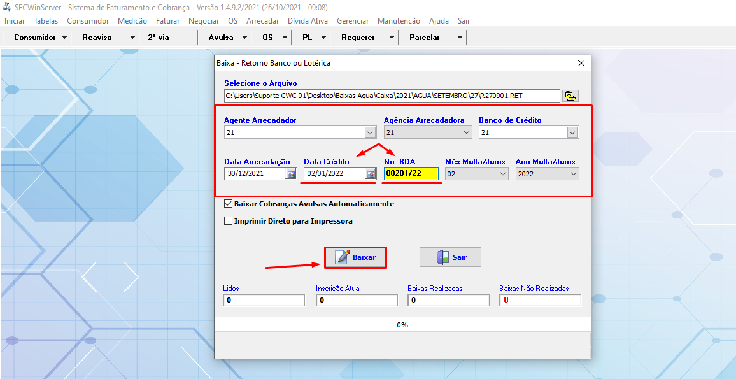Open the Ano Multa/Juros dropdown

coord(572,173)
